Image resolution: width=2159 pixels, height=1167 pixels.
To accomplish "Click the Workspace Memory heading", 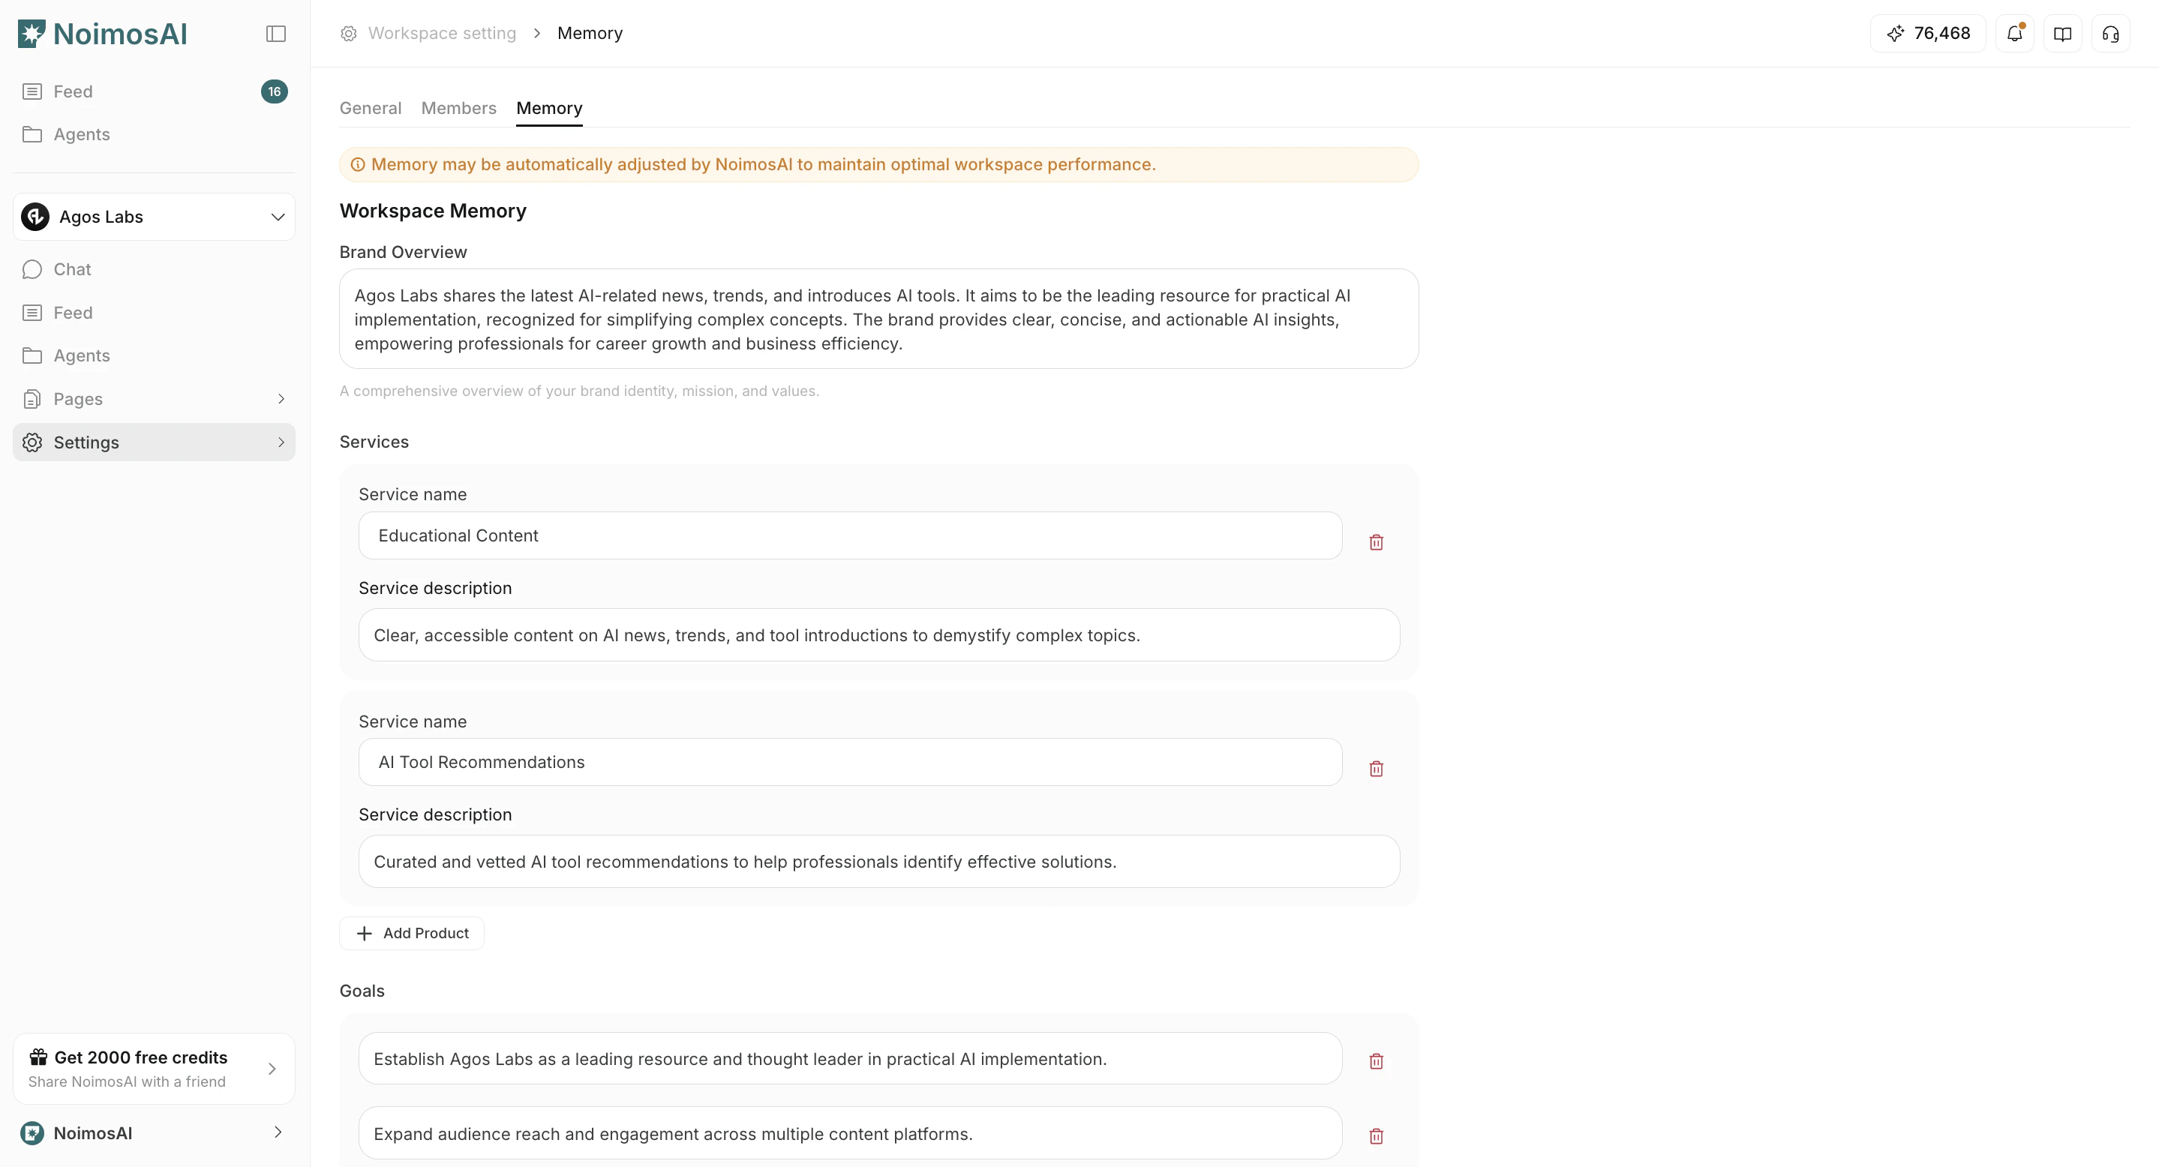I will pyautogui.click(x=432, y=211).
